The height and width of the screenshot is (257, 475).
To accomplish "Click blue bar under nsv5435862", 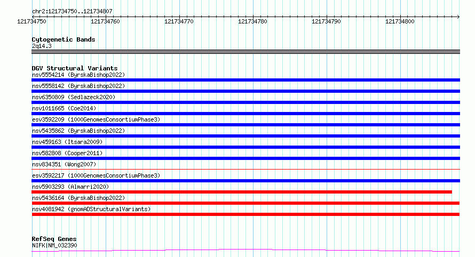I will coord(246,136).
